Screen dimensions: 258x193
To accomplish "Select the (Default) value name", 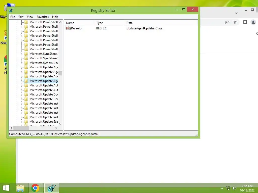I will click(76, 28).
